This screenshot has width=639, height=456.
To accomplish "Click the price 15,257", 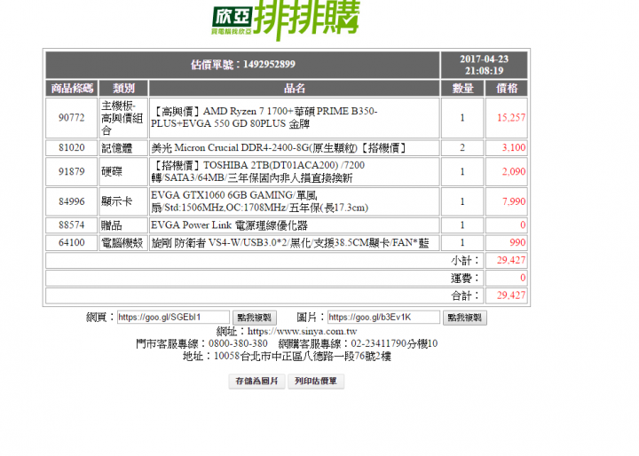I will coord(511,118).
